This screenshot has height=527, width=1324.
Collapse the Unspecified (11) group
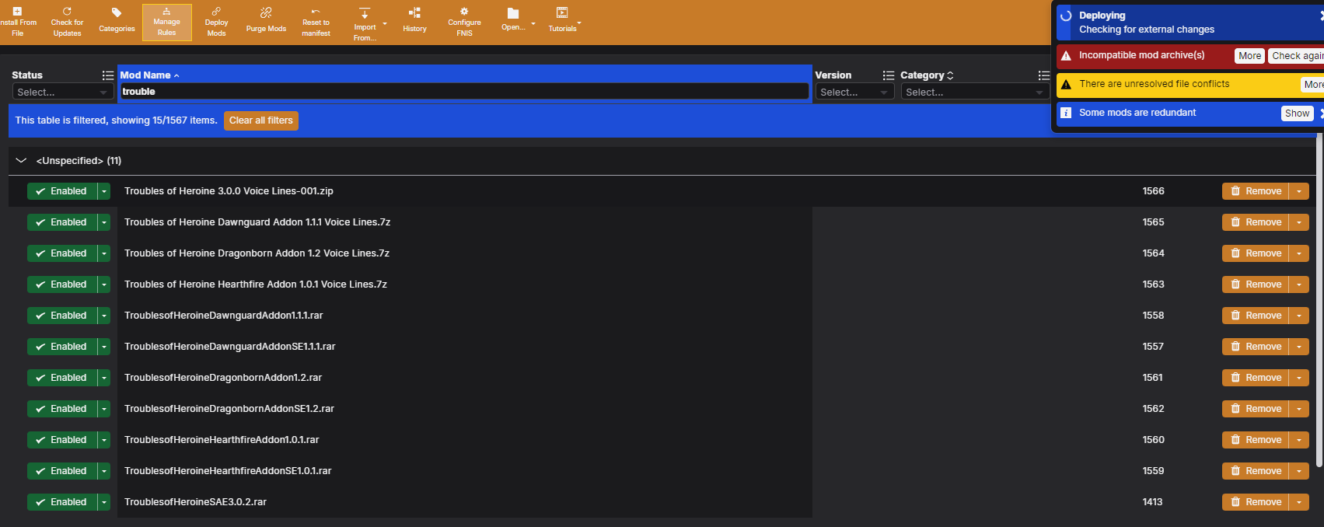click(x=21, y=161)
